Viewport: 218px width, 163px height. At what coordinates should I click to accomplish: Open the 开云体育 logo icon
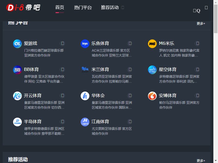pos(17,96)
